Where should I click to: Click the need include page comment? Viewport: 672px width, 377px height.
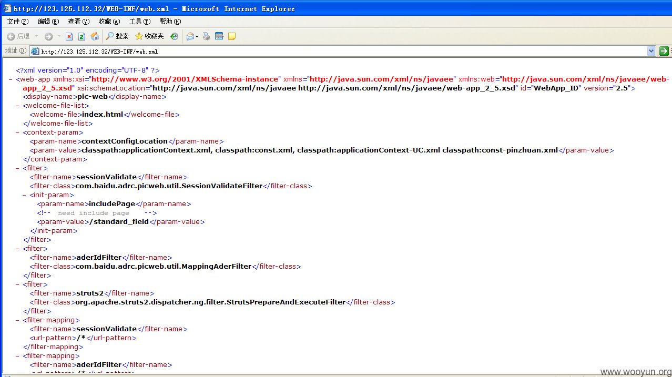coord(97,213)
